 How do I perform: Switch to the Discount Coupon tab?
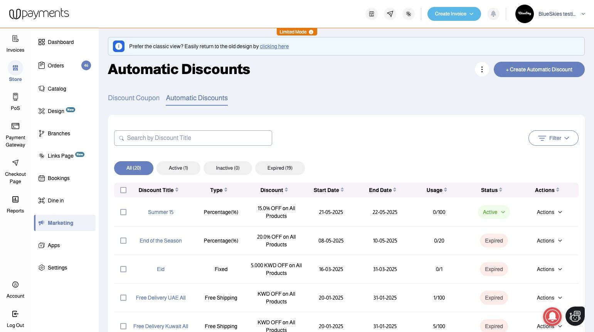(x=134, y=98)
